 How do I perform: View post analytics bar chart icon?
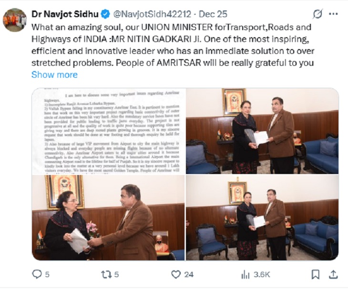[x=246, y=274]
